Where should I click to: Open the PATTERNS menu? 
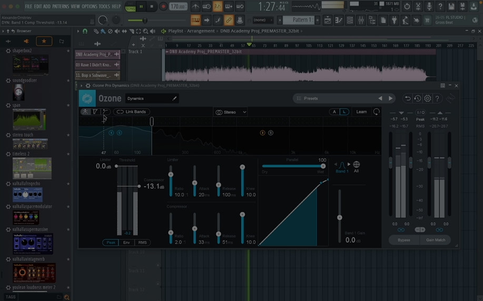click(x=61, y=6)
